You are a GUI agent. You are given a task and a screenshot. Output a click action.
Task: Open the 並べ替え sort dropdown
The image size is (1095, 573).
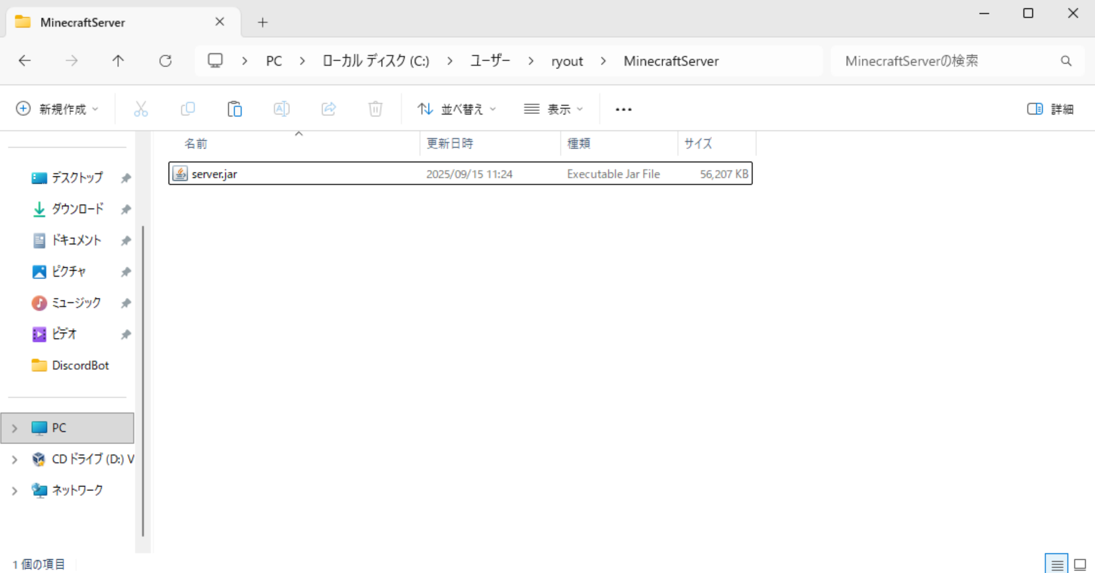click(457, 109)
